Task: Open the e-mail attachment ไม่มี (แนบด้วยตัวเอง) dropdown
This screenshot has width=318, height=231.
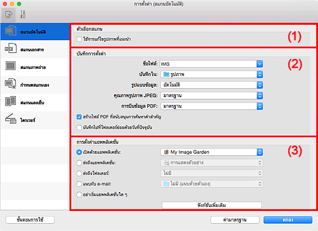Action: tap(211, 184)
